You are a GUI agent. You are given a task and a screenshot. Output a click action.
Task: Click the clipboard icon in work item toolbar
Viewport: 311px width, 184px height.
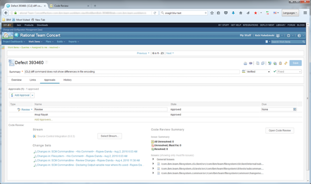click(x=280, y=63)
